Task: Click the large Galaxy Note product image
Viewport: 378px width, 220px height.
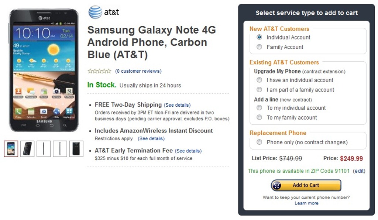Action: (x=44, y=70)
